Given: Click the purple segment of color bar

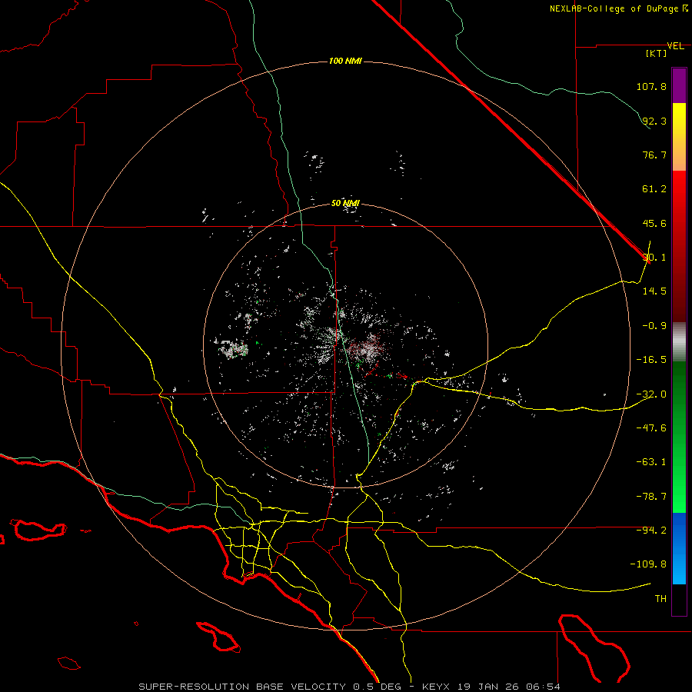Looking at the screenshot, I should tap(679, 86).
